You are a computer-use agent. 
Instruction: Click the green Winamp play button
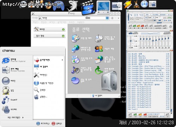[x=134, y=26]
